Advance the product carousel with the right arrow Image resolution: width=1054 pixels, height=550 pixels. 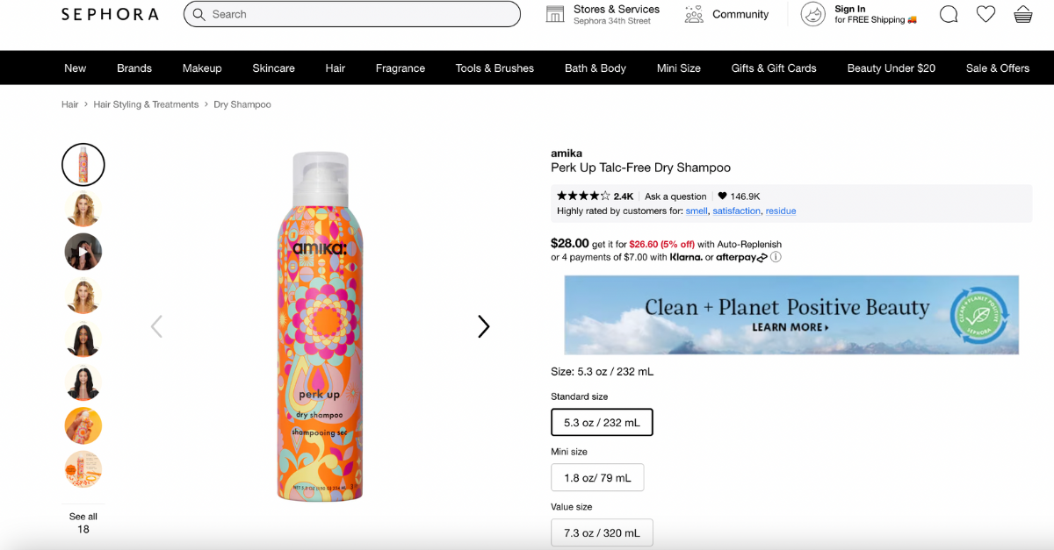[x=483, y=326]
